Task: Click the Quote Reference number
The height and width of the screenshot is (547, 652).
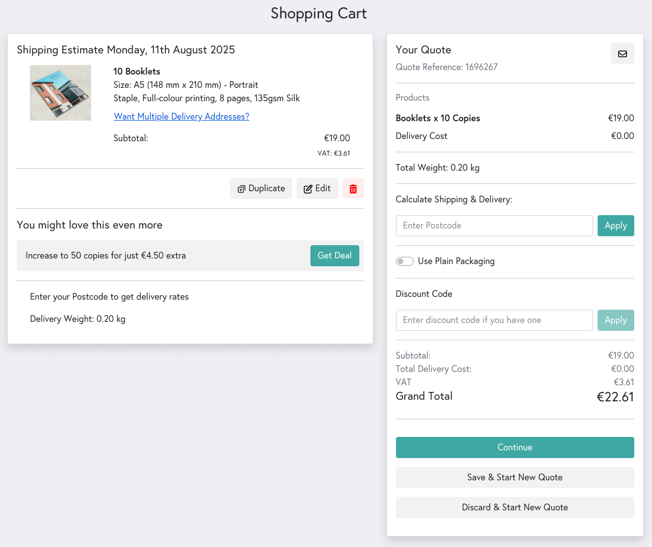Action: [447, 67]
